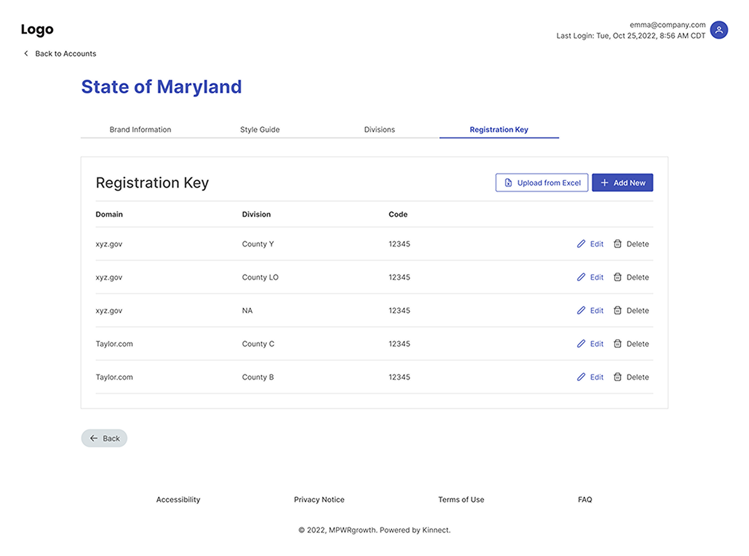Click pencil edit icon for County C row
This screenshot has height=556, width=749.
[x=581, y=344]
